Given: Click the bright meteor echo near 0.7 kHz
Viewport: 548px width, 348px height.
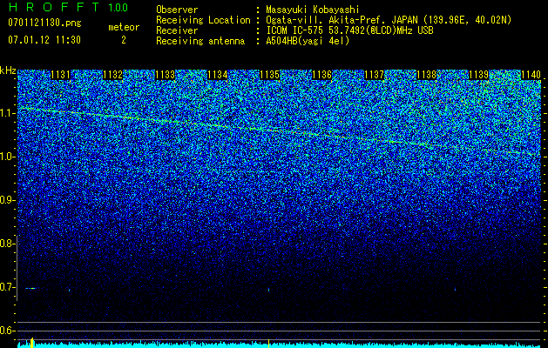Looking at the screenshot, I should pos(30,288).
